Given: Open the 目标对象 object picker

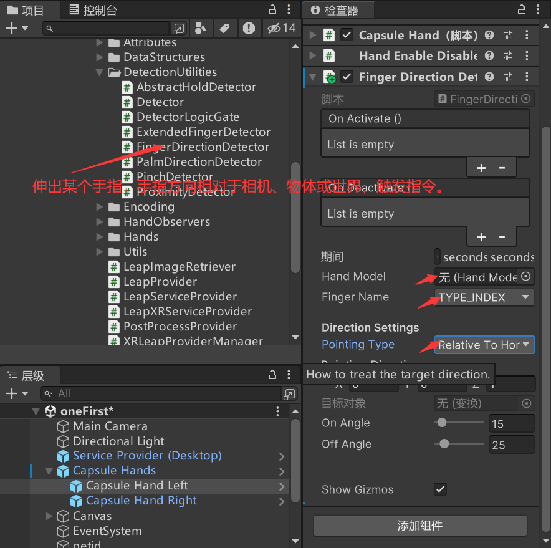Looking at the screenshot, I should click(527, 403).
